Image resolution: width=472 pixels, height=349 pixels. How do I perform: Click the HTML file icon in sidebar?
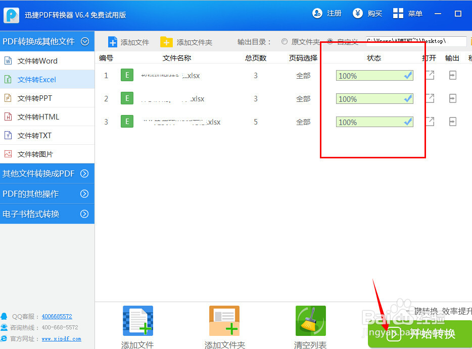click(x=8, y=117)
